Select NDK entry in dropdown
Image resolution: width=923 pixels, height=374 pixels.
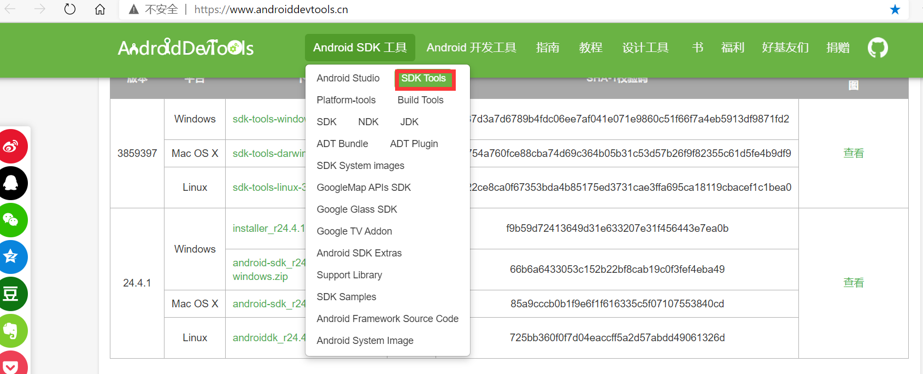tap(368, 122)
